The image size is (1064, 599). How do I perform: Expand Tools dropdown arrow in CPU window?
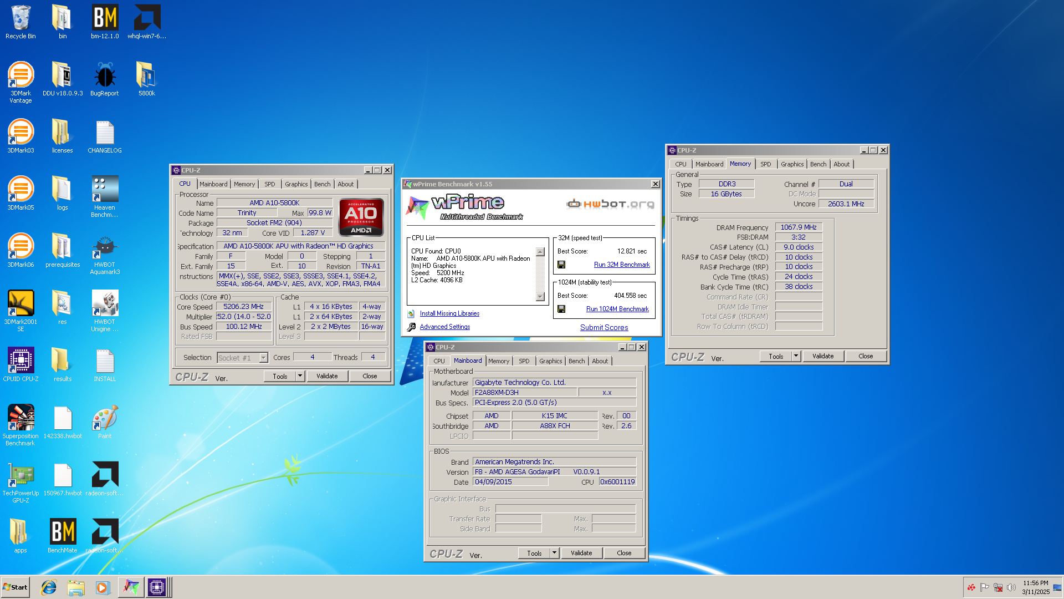(x=300, y=376)
